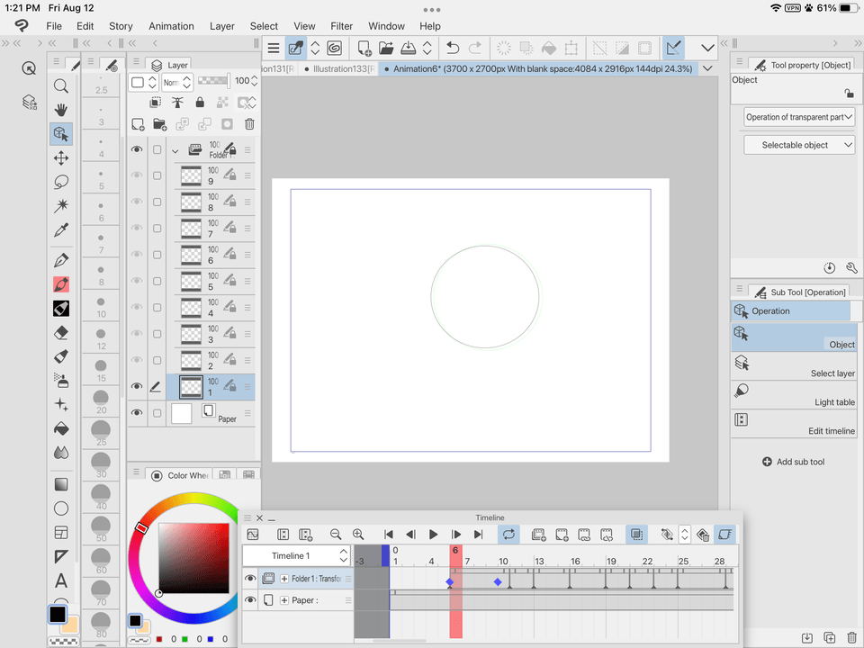Open the document tabs list chevron
864x648 pixels.
coord(707,68)
